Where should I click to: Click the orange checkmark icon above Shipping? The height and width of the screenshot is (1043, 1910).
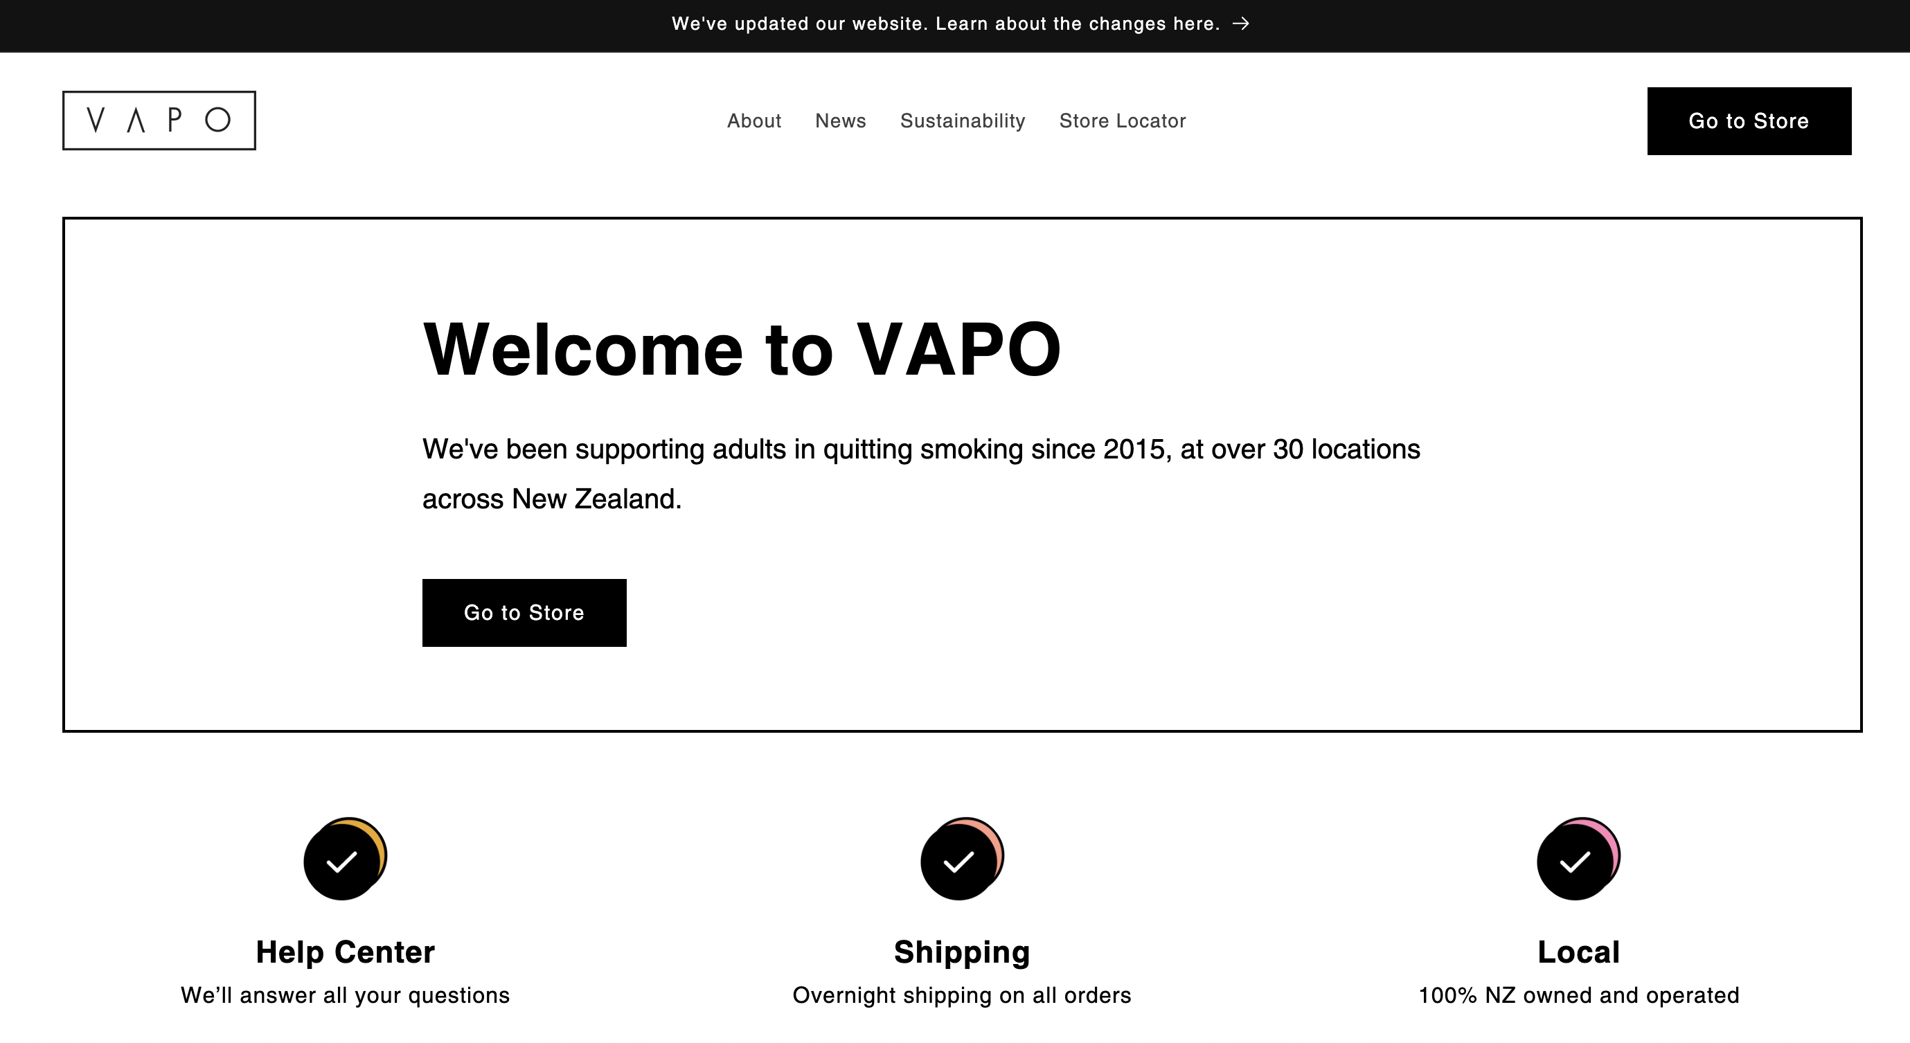[x=963, y=858]
